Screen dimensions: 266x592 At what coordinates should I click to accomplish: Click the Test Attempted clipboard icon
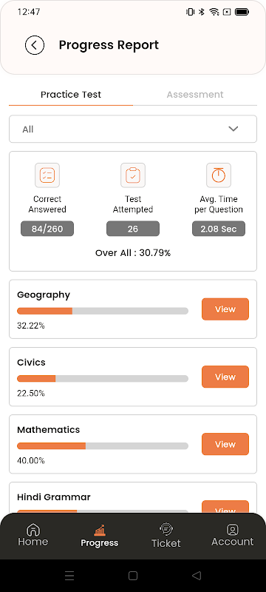click(132, 175)
